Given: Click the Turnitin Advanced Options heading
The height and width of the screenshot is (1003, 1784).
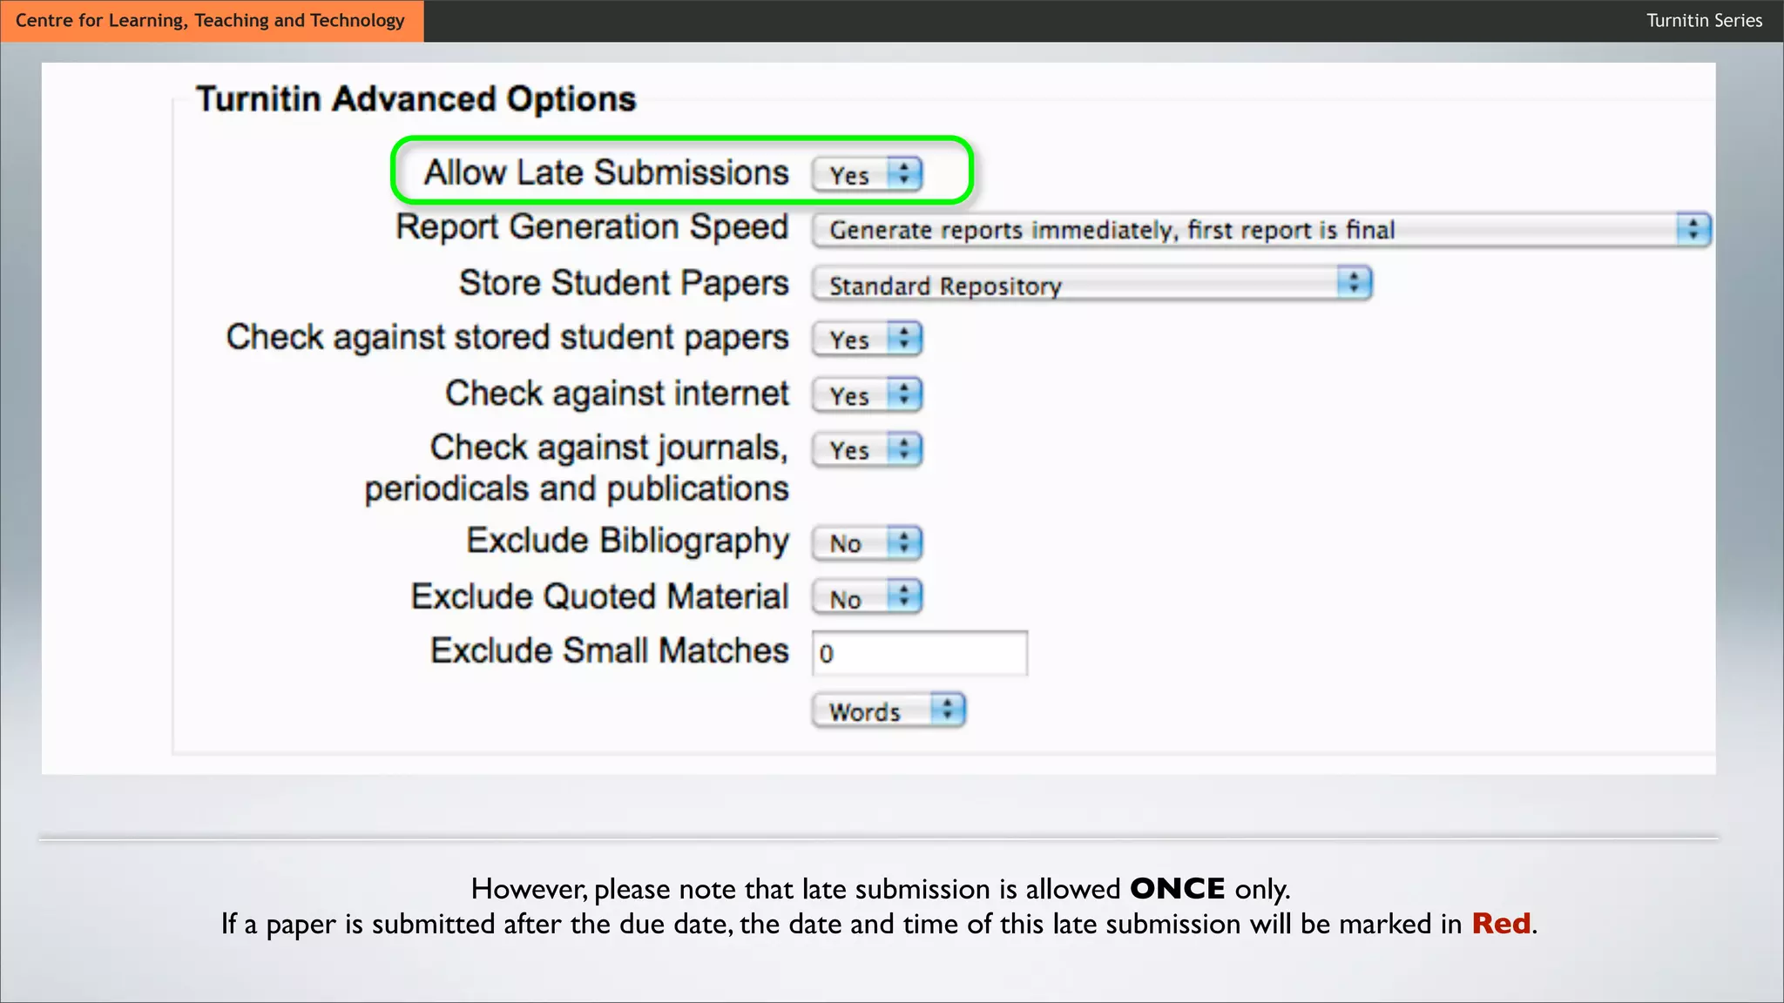Looking at the screenshot, I should click(416, 99).
